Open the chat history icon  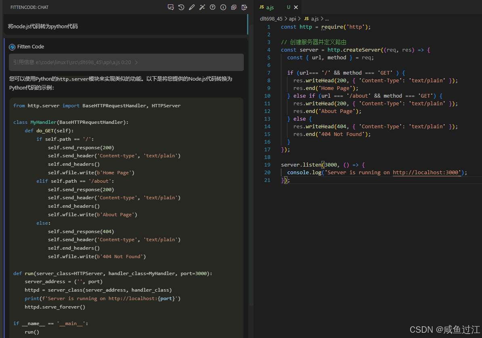pos(181,7)
